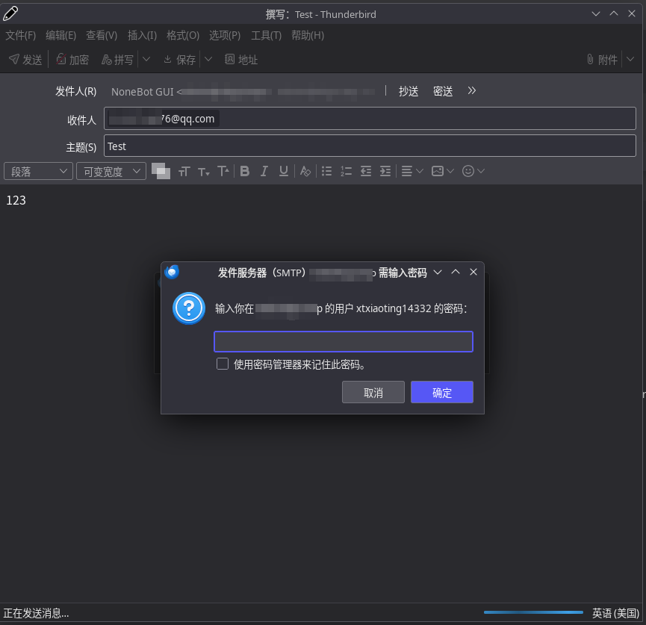
Task: Insert a numbered list
Action: [x=346, y=171]
